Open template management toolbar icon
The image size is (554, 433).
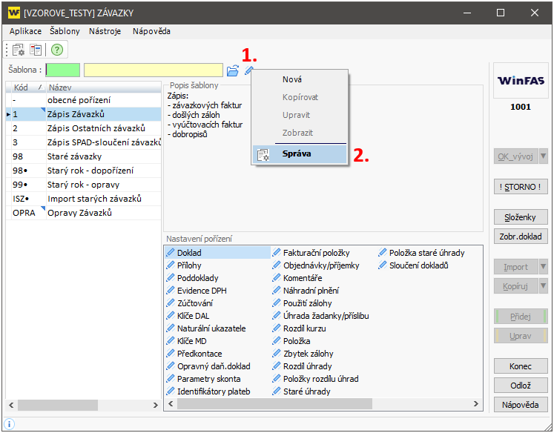(x=19, y=50)
